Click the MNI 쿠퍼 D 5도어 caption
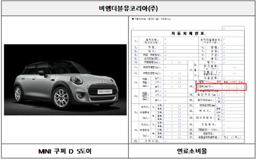Image resolution: width=256 pixels, height=159 pixels. tap(65, 151)
